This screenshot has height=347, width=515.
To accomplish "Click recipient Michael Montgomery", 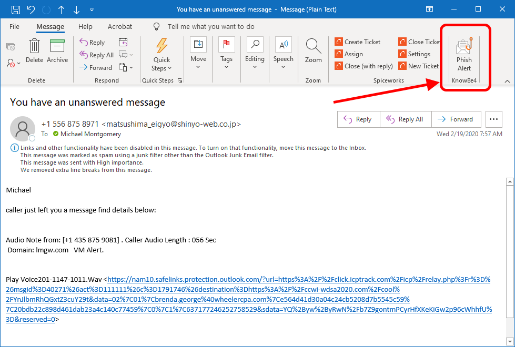I will pos(90,134).
